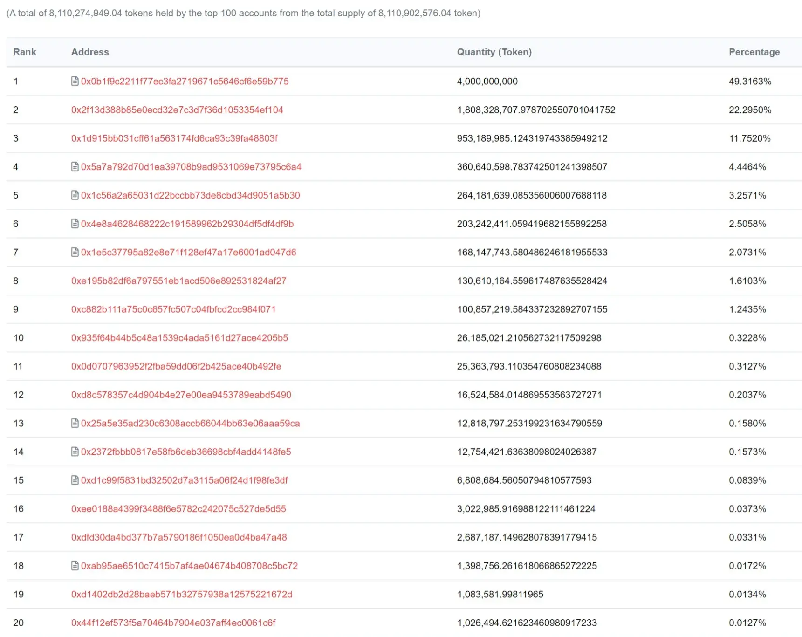Open rank 15 address 0xd1c99f5831bd32502d7a3115a06f24d1f98fe3df
Viewport: 802px width, 637px height.
point(185,480)
